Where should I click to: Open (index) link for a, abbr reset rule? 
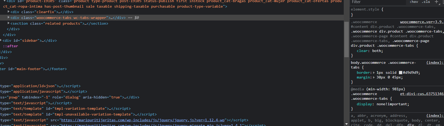pyautogui.click(x=435, y=116)
